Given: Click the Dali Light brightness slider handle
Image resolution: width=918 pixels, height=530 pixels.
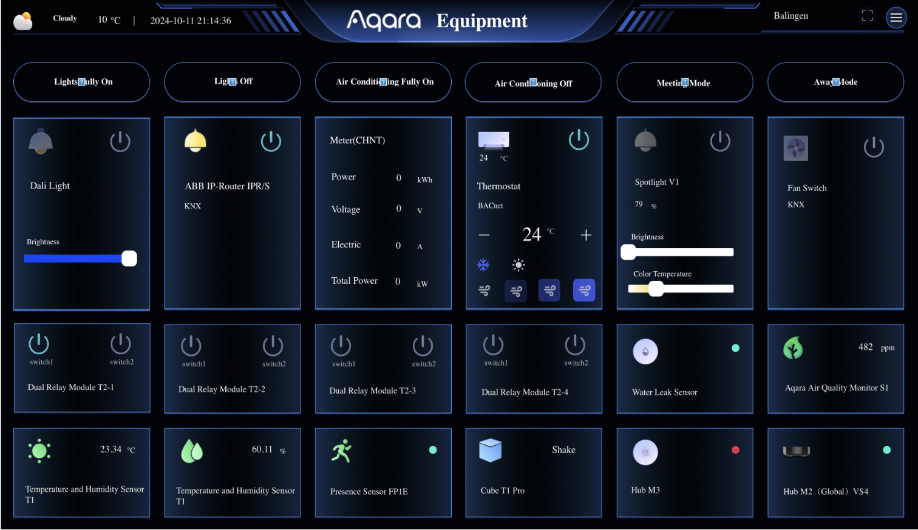Looking at the screenshot, I should pos(129,258).
